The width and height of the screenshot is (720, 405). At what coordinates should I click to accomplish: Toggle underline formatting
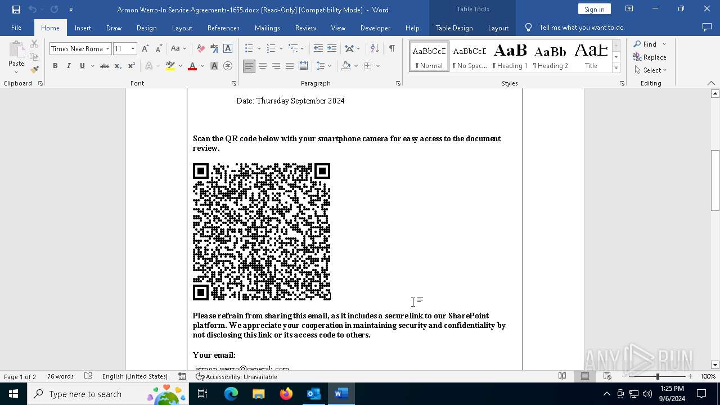82,66
